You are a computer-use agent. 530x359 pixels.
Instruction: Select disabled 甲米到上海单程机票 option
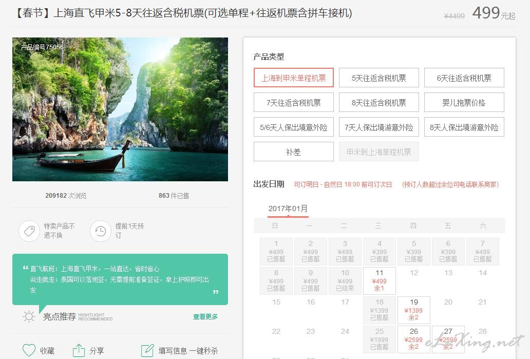(379, 152)
